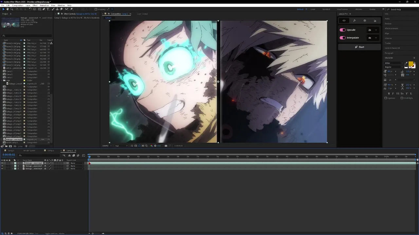Select the Roto Brush tool
Viewport: 419px width, 235px height.
66,9
